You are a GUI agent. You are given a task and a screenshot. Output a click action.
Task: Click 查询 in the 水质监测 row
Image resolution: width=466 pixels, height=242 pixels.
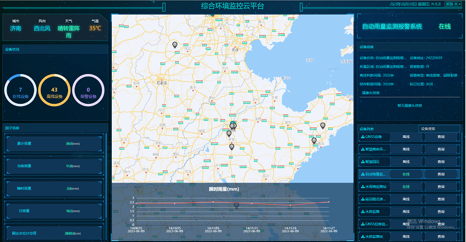[x=441, y=212]
